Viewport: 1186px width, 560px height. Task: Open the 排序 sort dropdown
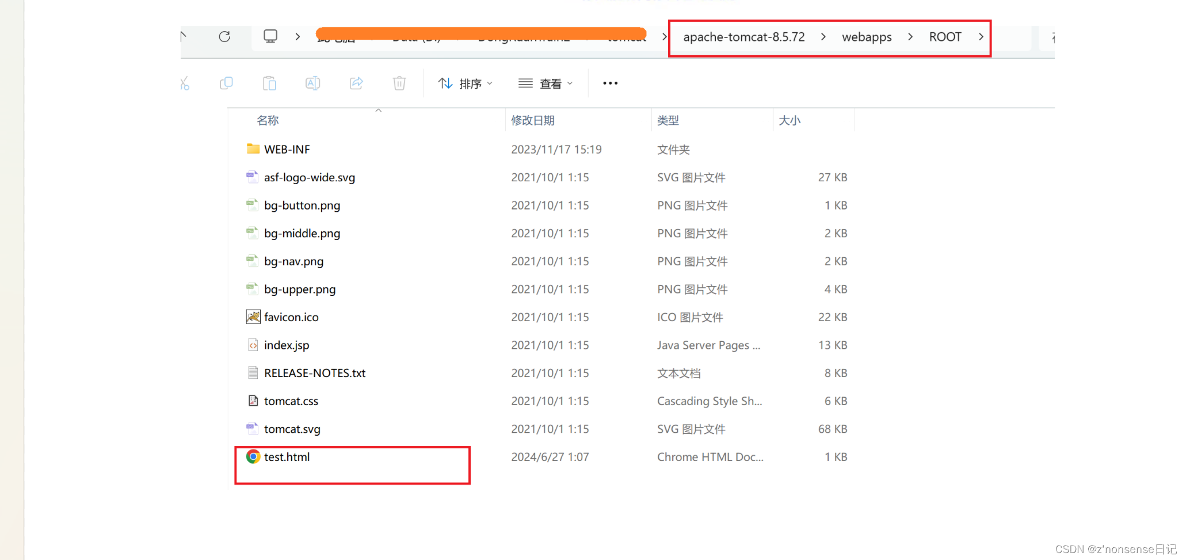click(x=466, y=83)
